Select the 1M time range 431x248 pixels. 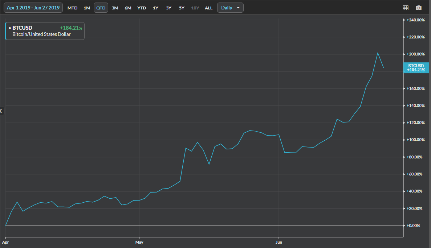87,8
